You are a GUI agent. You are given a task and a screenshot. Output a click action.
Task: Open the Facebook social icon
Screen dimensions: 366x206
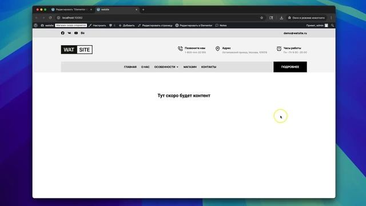62,33
